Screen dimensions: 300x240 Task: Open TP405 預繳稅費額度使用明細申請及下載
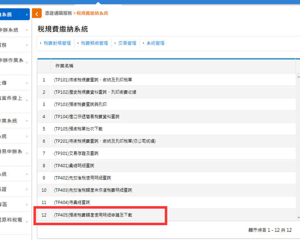point(93,215)
